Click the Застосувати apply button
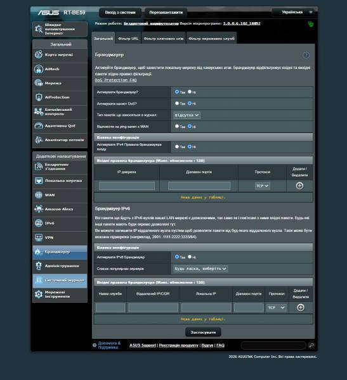 tap(203, 332)
